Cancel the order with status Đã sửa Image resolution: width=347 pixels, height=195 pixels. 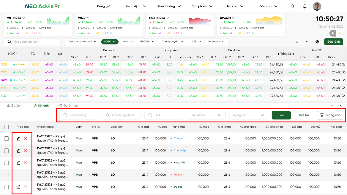point(25,187)
